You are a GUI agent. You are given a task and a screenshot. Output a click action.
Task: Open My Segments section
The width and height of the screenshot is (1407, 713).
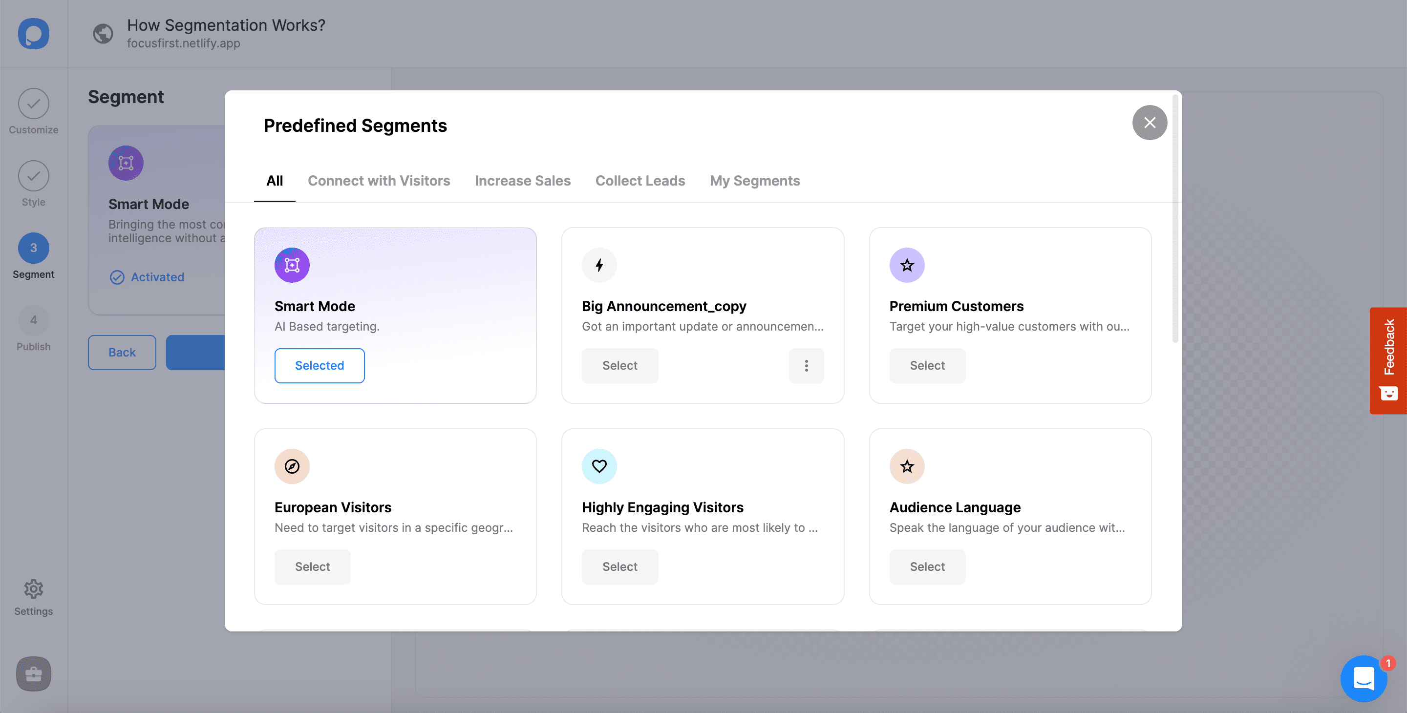[x=755, y=180]
